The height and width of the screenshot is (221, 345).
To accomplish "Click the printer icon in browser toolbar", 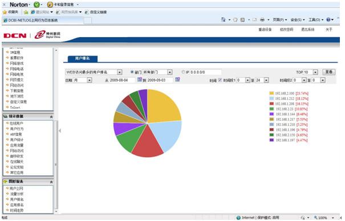I will [x=262, y=20].
